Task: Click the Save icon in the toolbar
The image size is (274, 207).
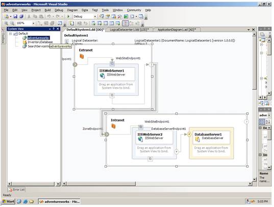Action: 15,17
